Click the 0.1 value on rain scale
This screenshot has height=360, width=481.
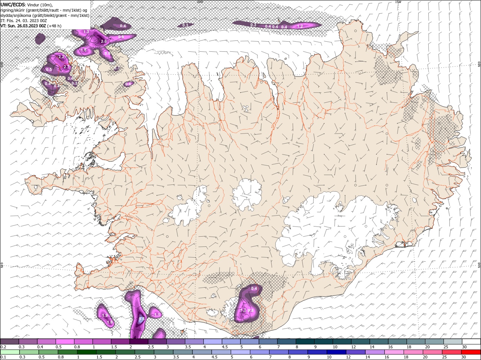(x=3, y=357)
